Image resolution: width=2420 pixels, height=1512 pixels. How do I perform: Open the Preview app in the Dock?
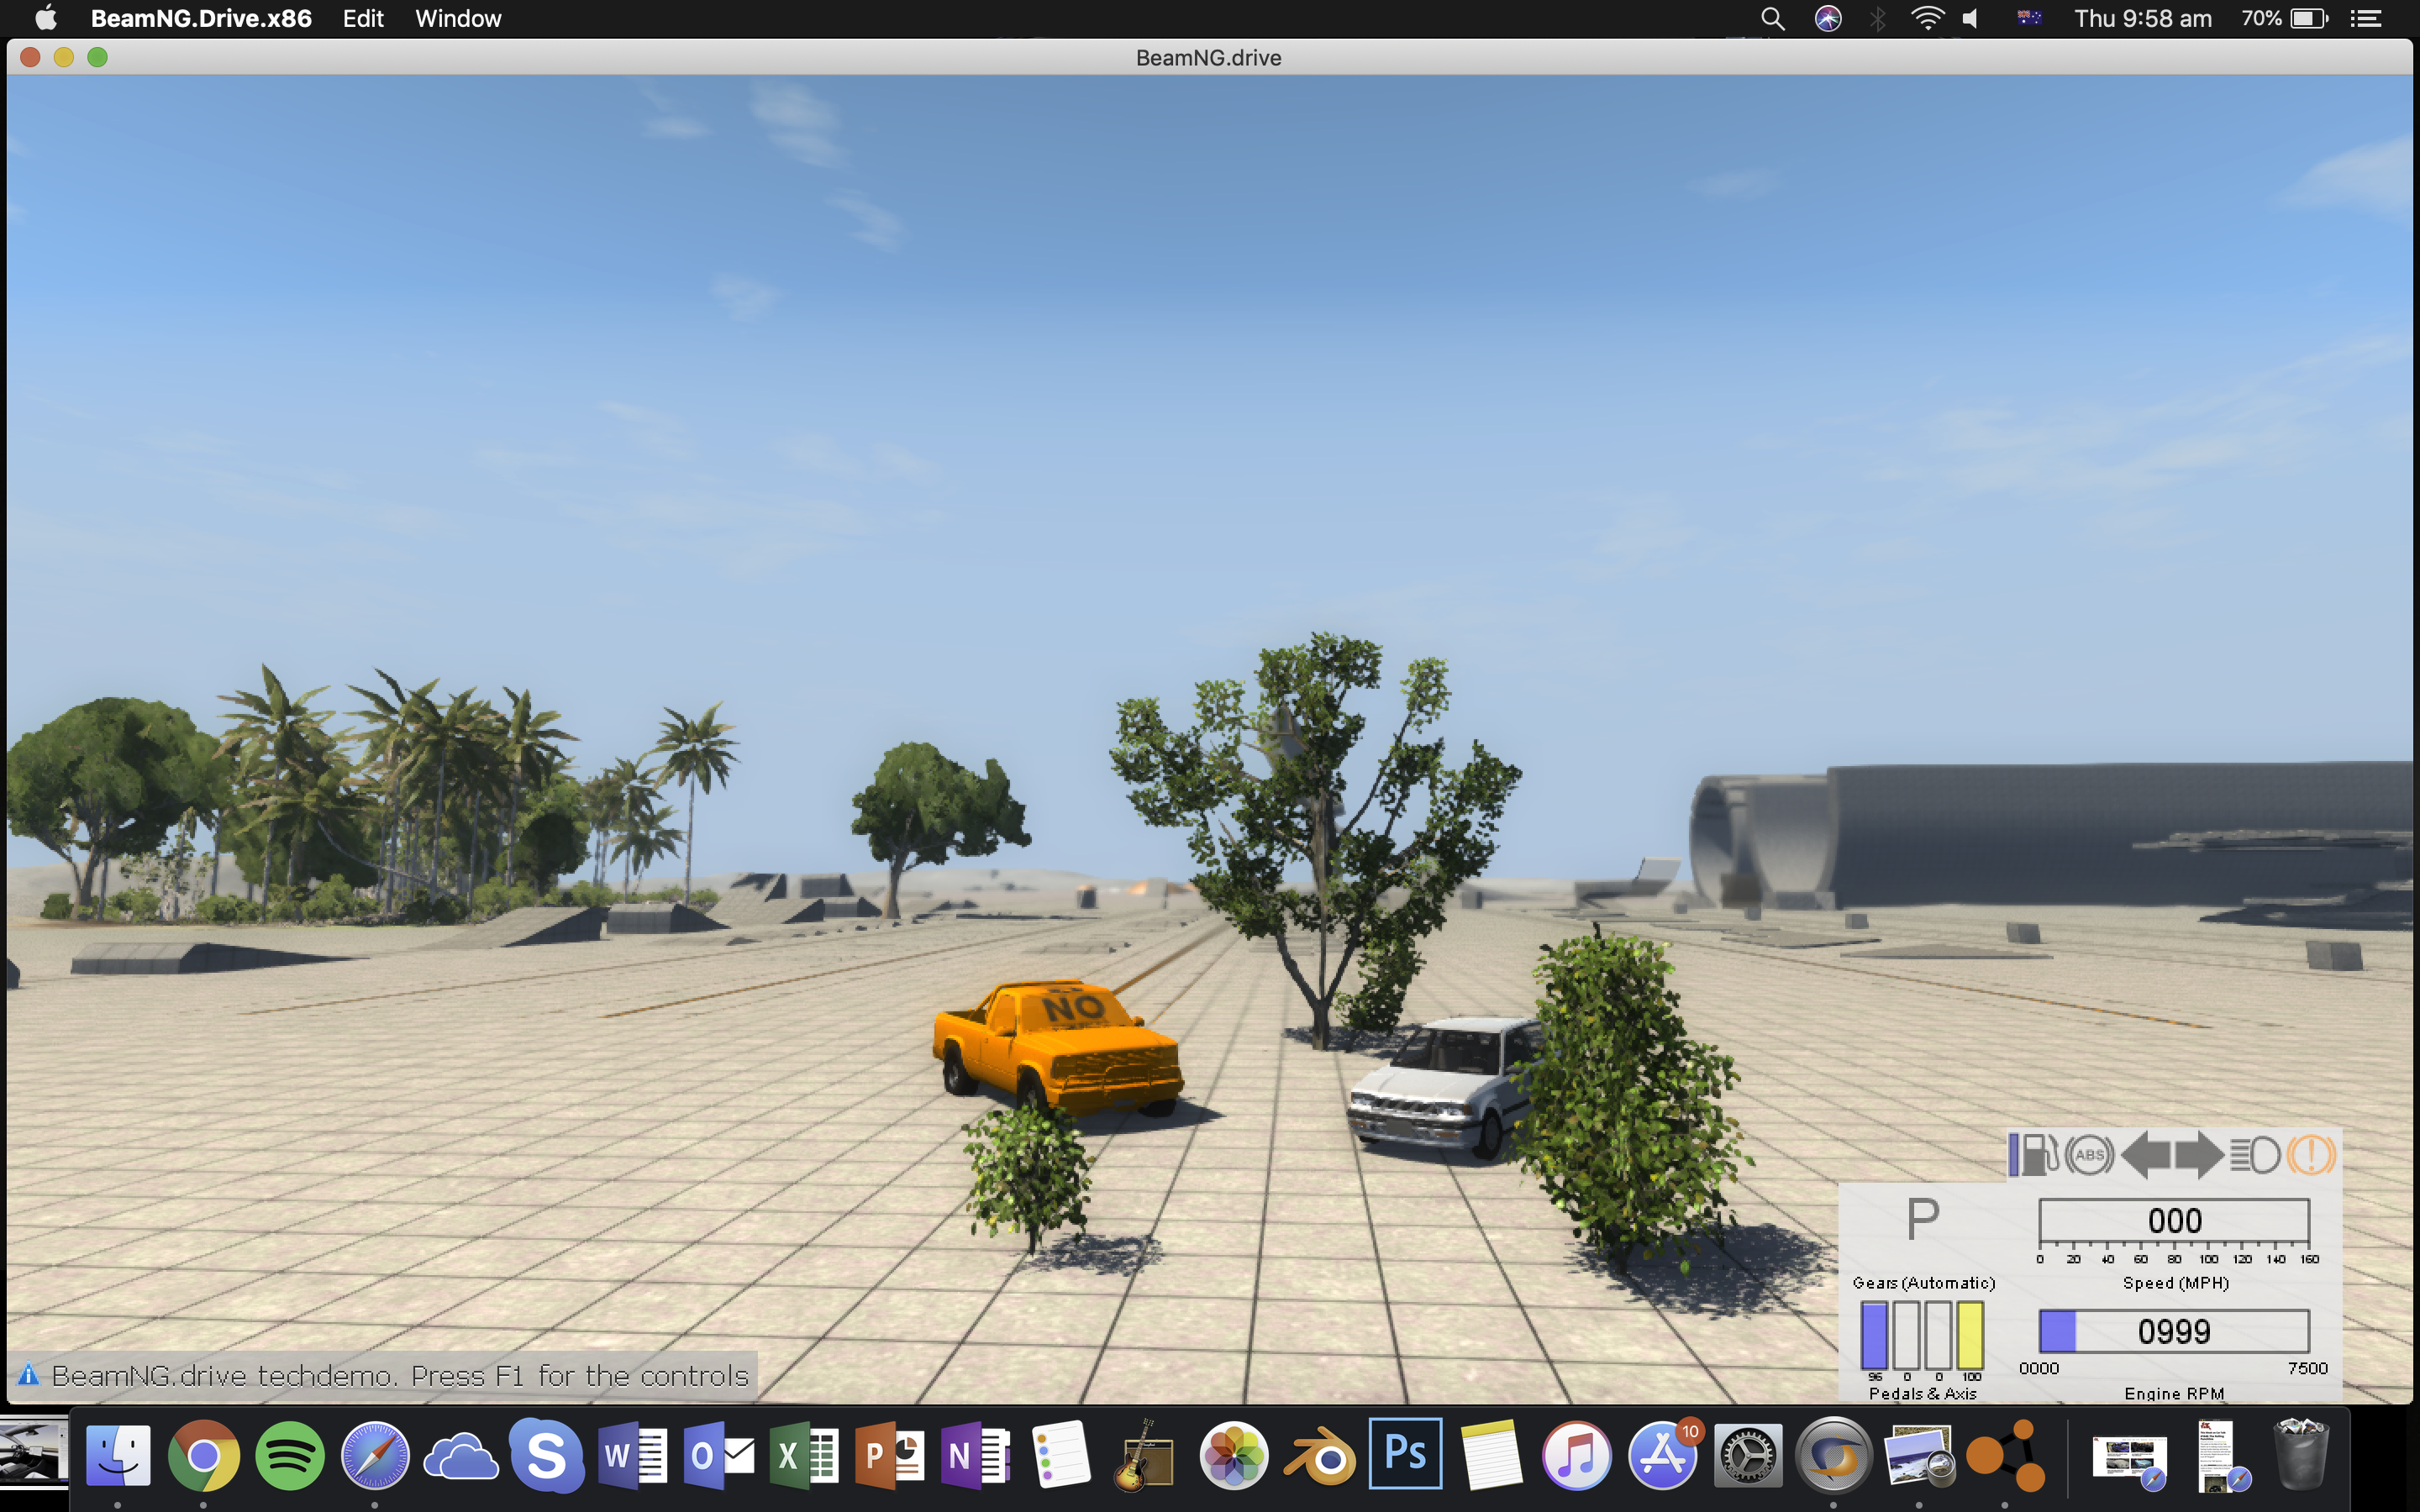[1919, 1455]
